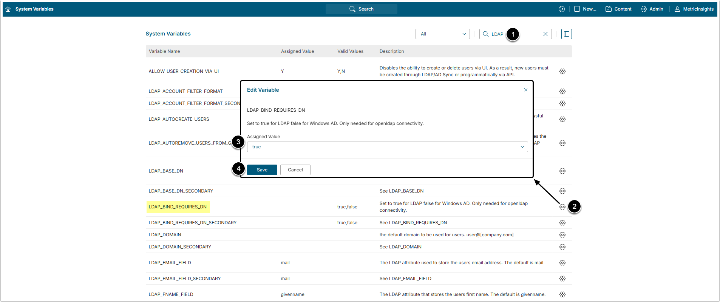720x302 pixels.
Task: Open the MetricInsights user menu
Action: [x=694, y=9]
